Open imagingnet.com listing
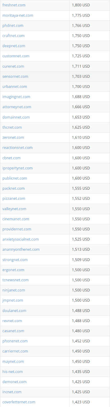The height and width of the screenshot is (407, 110). [x=16, y=97]
